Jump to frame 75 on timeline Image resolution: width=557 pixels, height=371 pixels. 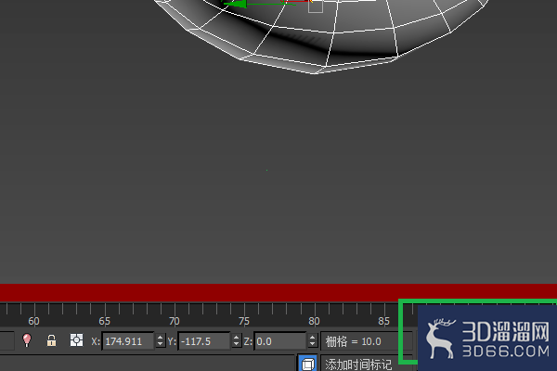pos(244,321)
